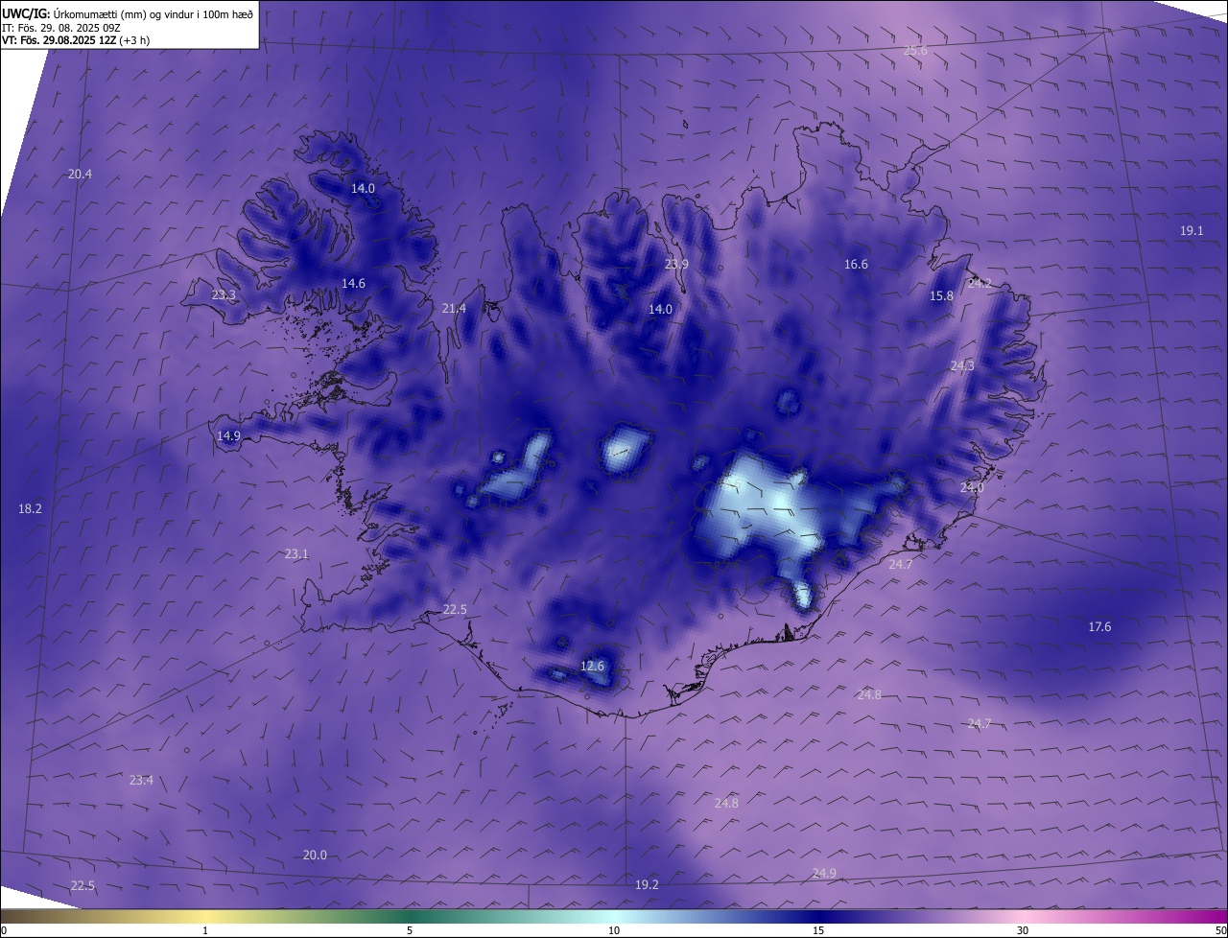
Task: Click the 23.9 value label
Action: (x=677, y=264)
